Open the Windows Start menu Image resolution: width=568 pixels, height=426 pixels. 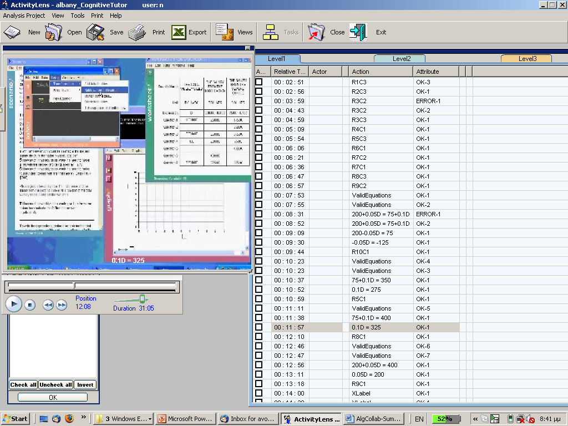point(15,419)
